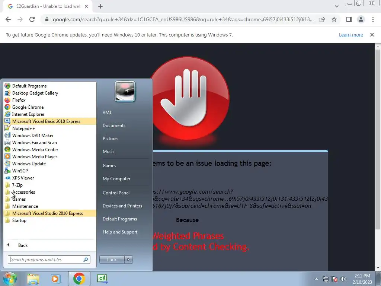This screenshot has width=381, height=286.
Task: Open a new Chrome tab
Action: (100, 6)
